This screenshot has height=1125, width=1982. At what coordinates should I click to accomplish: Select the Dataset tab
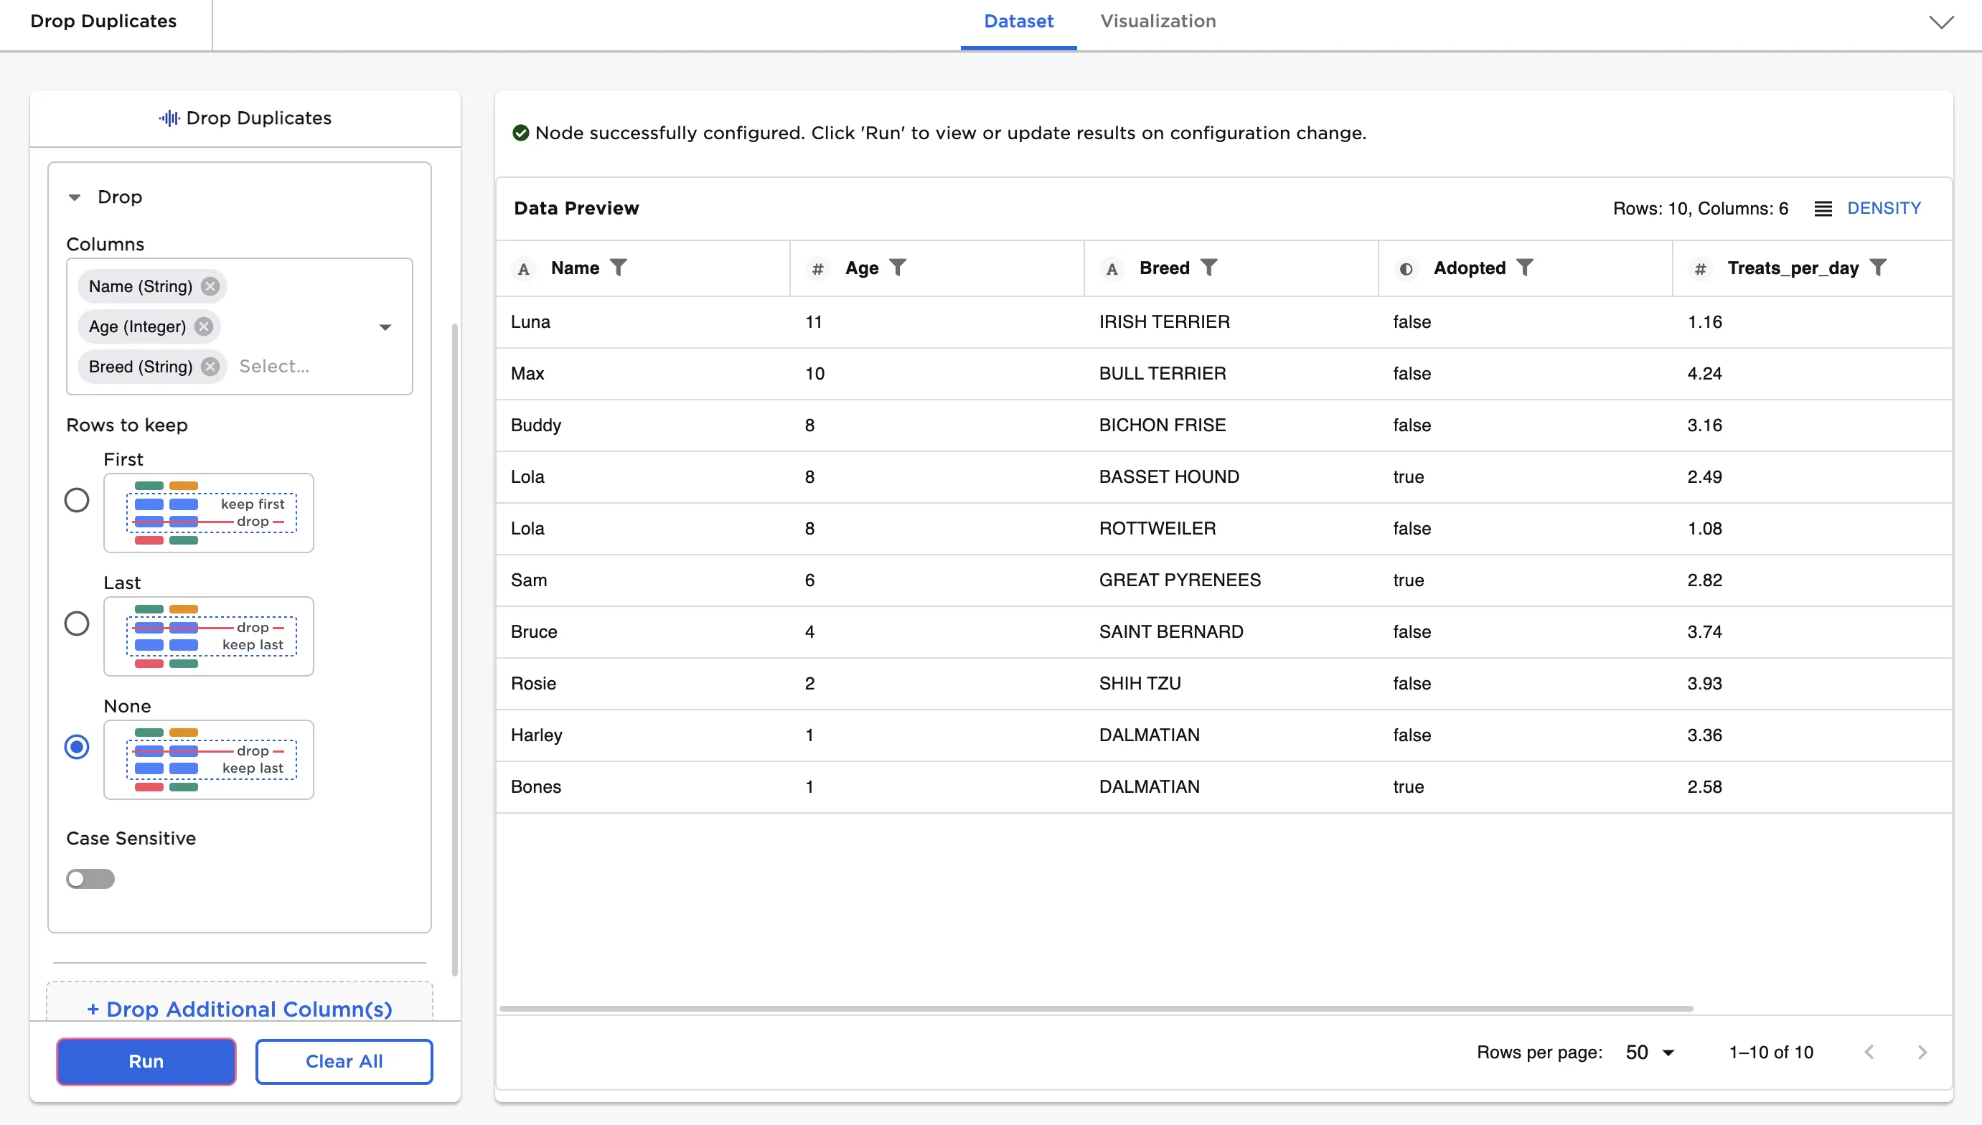(1018, 22)
